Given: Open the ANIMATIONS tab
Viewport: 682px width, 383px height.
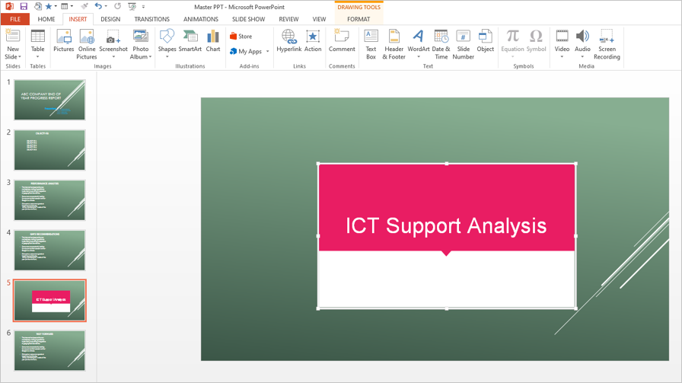Looking at the screenshot, I should coord(201,19).
